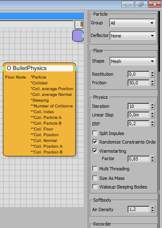
Task: Increase the Warmstarting Factor spinner
Action: pyautogui.click(x=153, y=157)
